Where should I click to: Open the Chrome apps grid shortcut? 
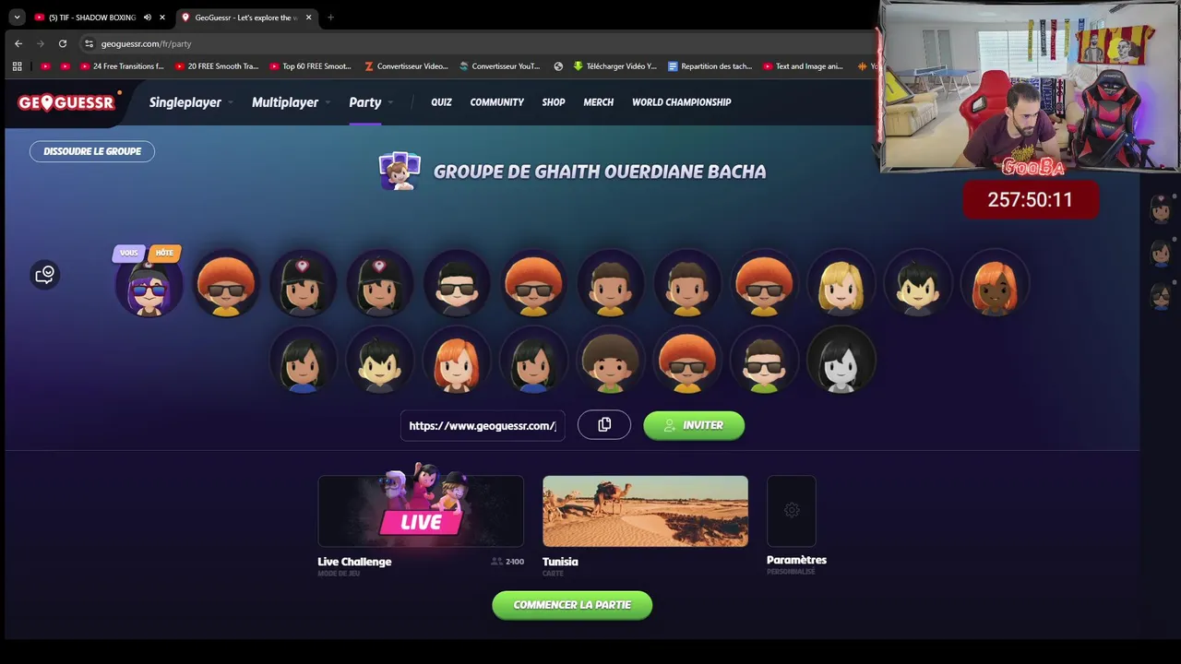coord(17,66)
